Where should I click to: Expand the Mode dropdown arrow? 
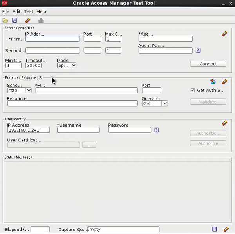(74, 65)
